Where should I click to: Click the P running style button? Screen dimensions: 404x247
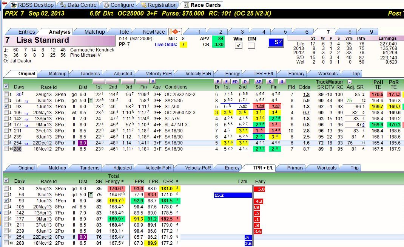pos(245,82)
